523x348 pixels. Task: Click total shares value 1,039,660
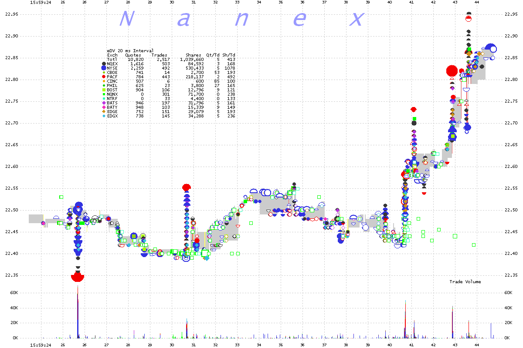pyautogui.click(x=191, y=59)
